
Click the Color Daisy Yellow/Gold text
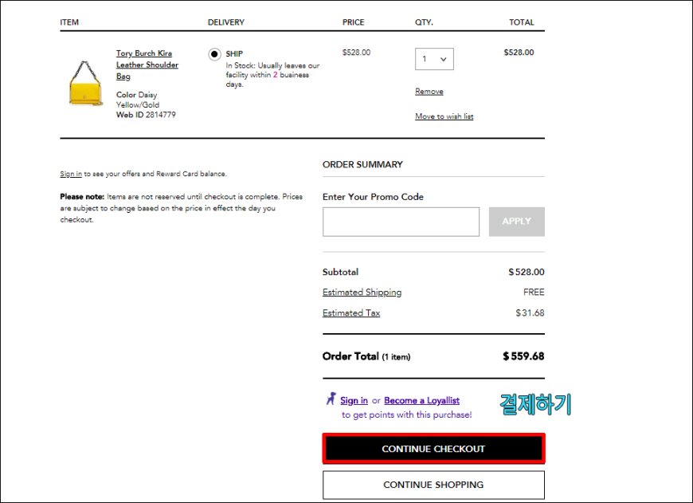138,100
